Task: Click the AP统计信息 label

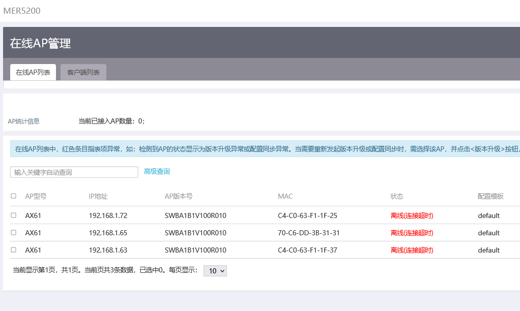Action: click(x=23, y=121)
